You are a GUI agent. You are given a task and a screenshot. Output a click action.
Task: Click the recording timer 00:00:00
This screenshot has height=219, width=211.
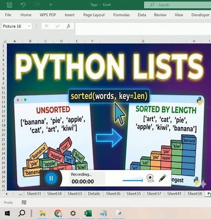click(83, 182)
